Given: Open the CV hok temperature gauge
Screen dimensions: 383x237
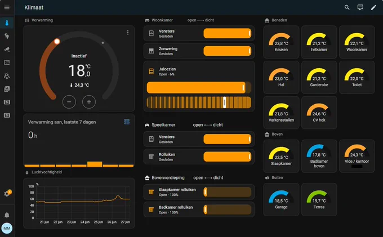Looking at the screenshot, I should pos(319,113).
